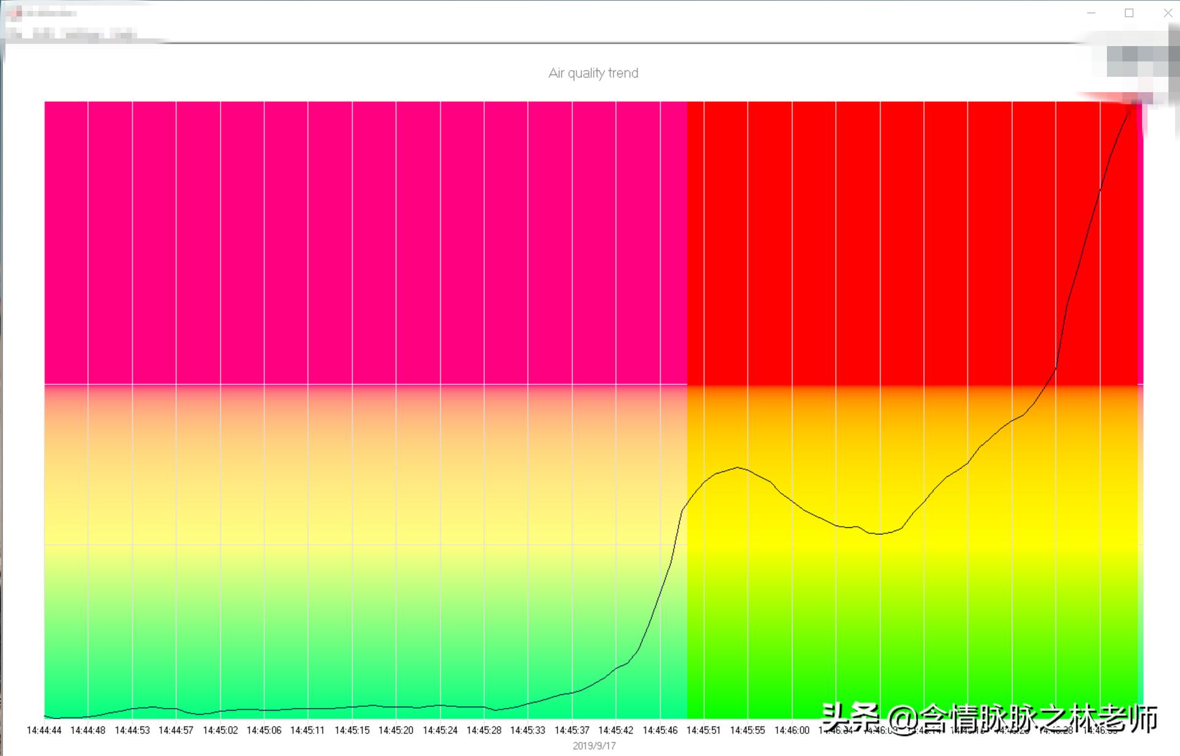Click the 14:45:11 tick label
1180x756 pixels.
pos(307,730)
